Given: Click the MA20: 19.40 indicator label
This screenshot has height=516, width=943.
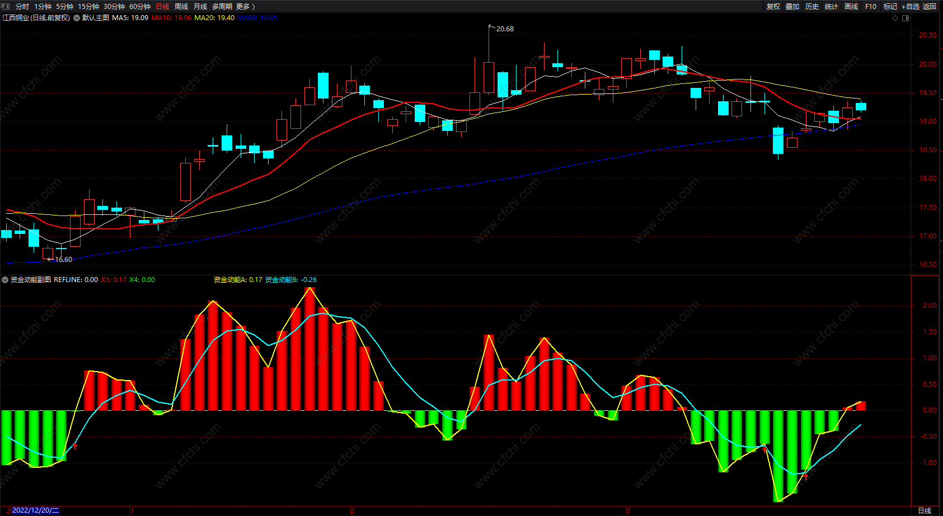Looking at the screenshot, I should pyautogui.click(x=214, y=18).
